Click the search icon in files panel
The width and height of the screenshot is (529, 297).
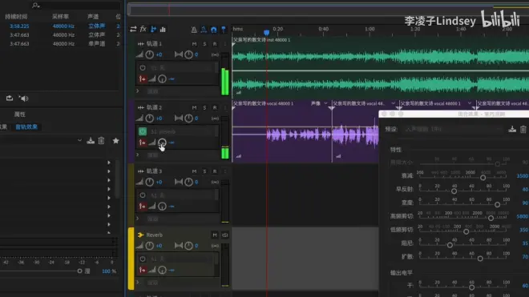[35, 6]
